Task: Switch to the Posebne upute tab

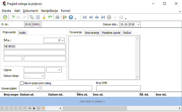Action: coord(111,33)
